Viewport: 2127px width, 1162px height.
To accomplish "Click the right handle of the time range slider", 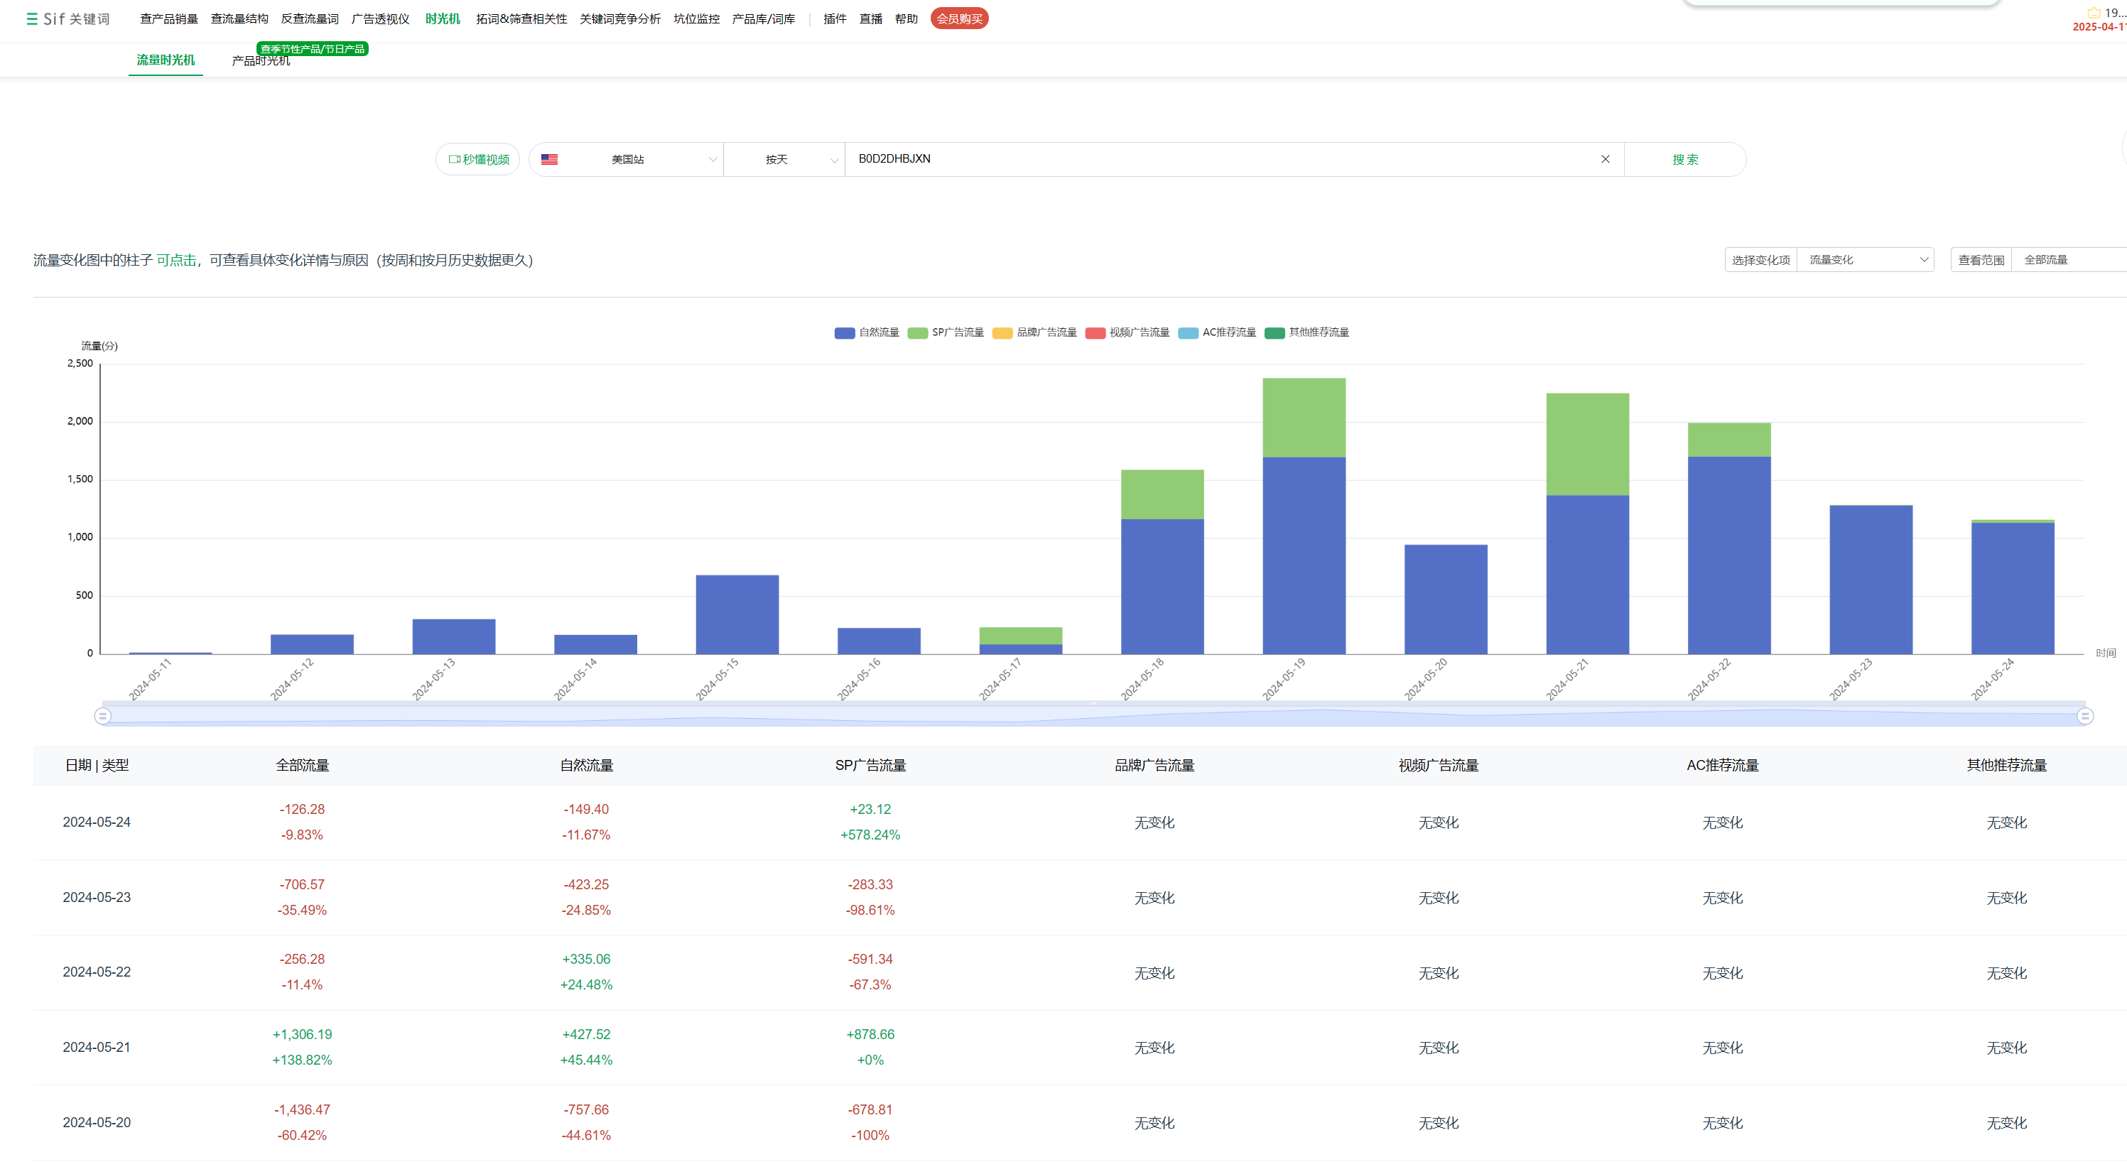I will tap(2084, 715).
